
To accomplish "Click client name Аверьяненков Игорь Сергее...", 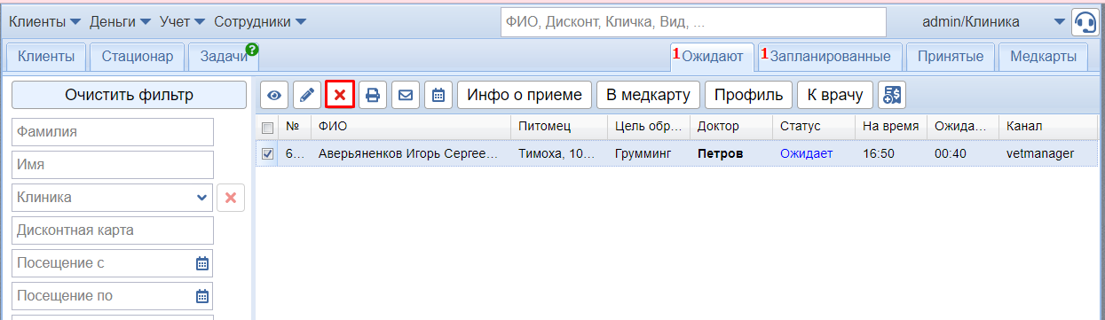I will 409,154.
